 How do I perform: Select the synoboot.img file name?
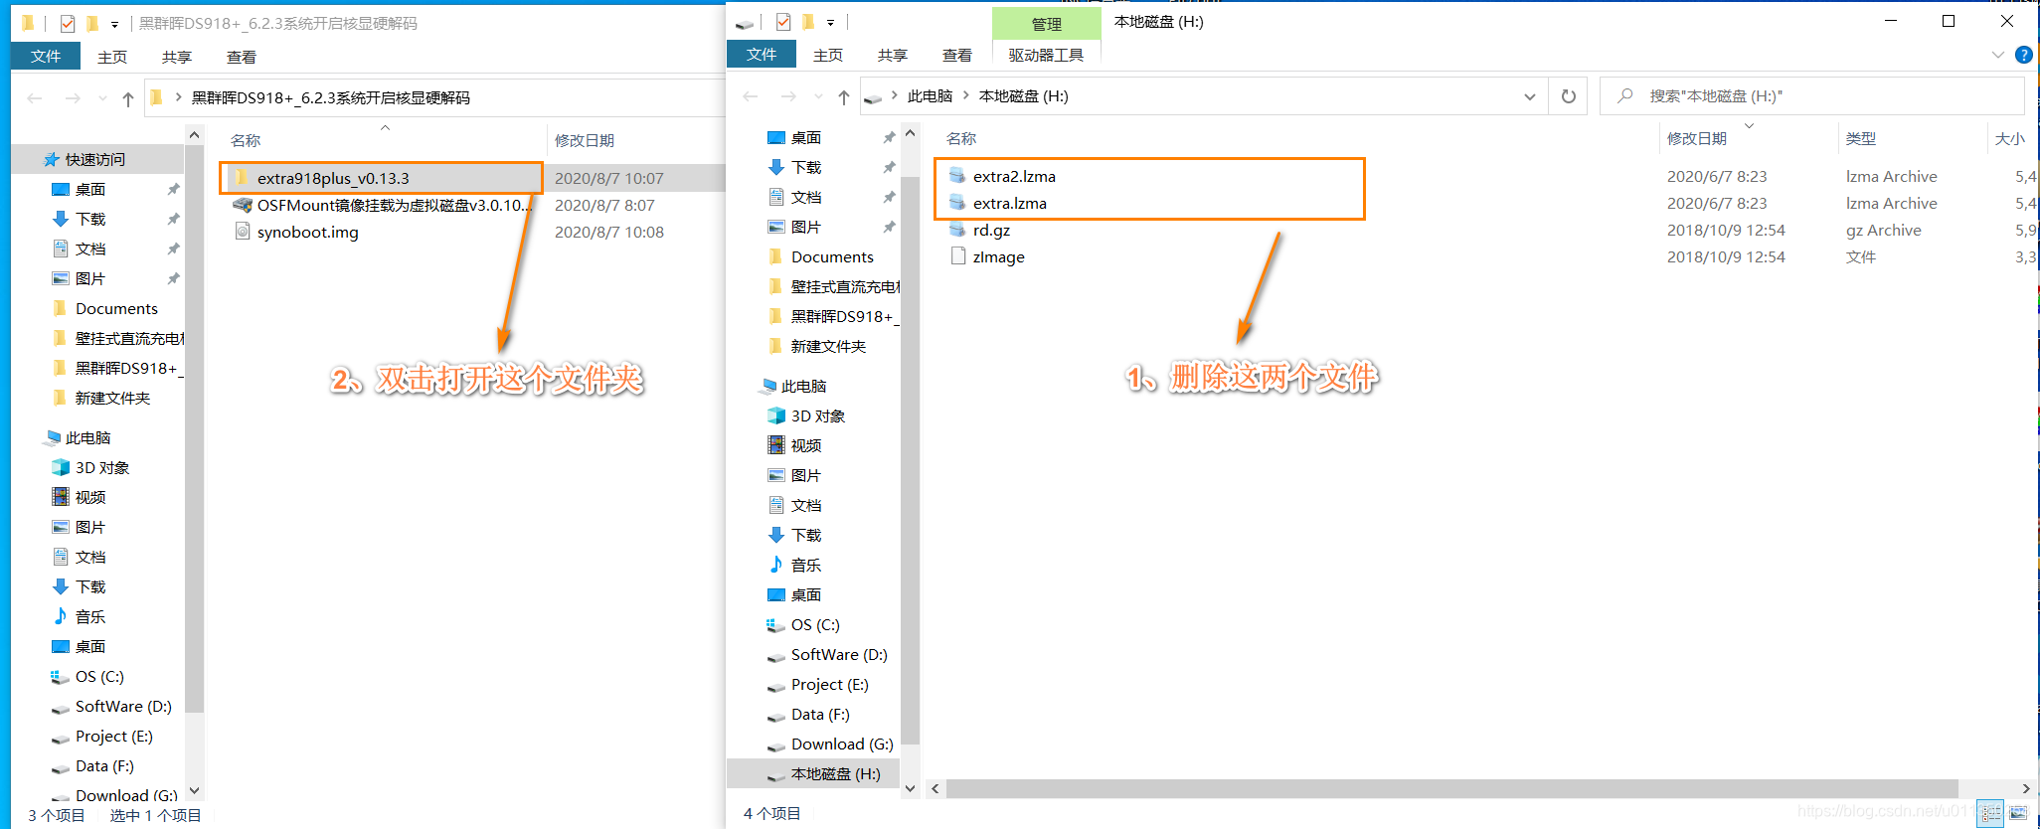point(308,232)
